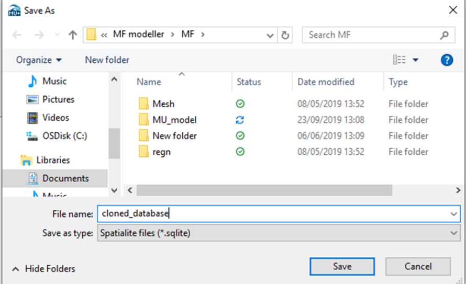The width and height of the screenshot is (466, 284).
Task: Click the Search MF box
Action: point(379,35)
